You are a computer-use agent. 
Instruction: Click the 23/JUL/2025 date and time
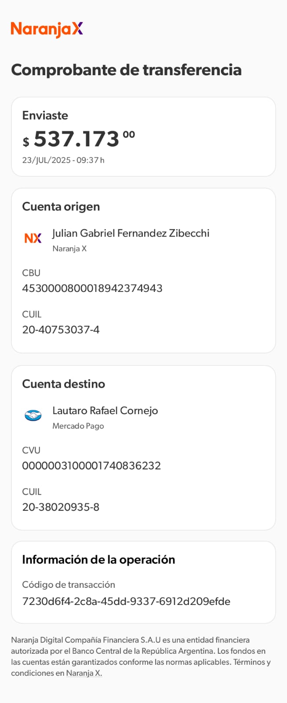63,160
